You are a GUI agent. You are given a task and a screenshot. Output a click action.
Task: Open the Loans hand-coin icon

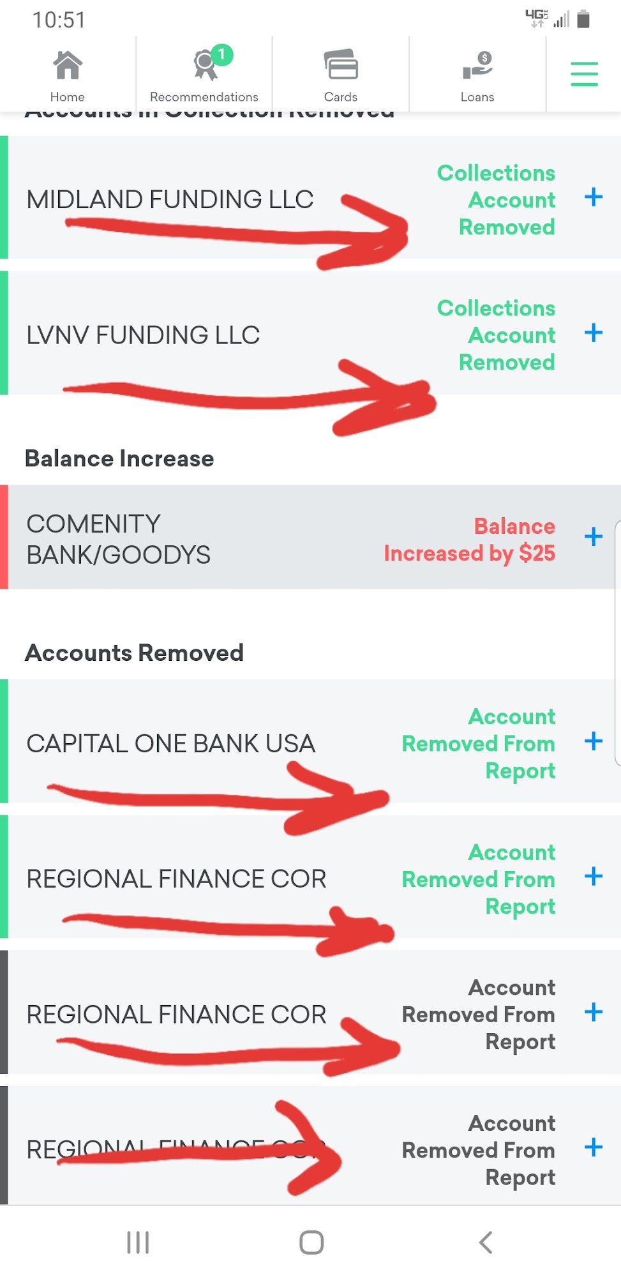[x=477, y=66]
